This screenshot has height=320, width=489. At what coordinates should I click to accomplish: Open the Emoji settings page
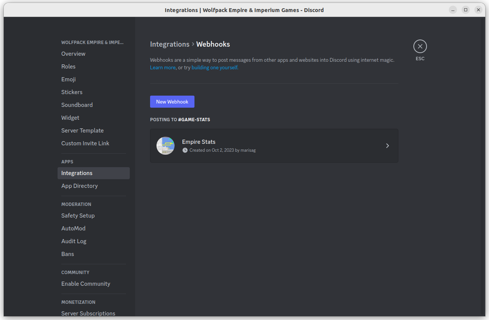(x=94, y=79)
